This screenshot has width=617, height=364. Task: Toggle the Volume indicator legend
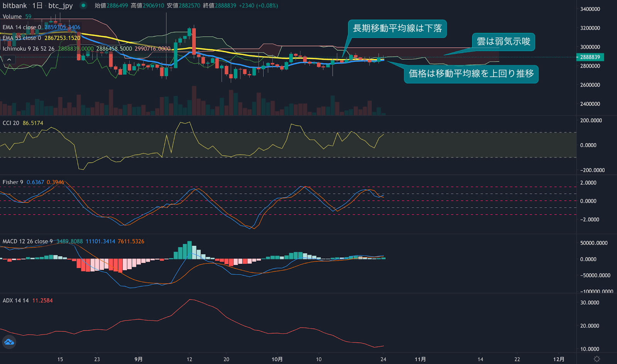coord(12,17)
